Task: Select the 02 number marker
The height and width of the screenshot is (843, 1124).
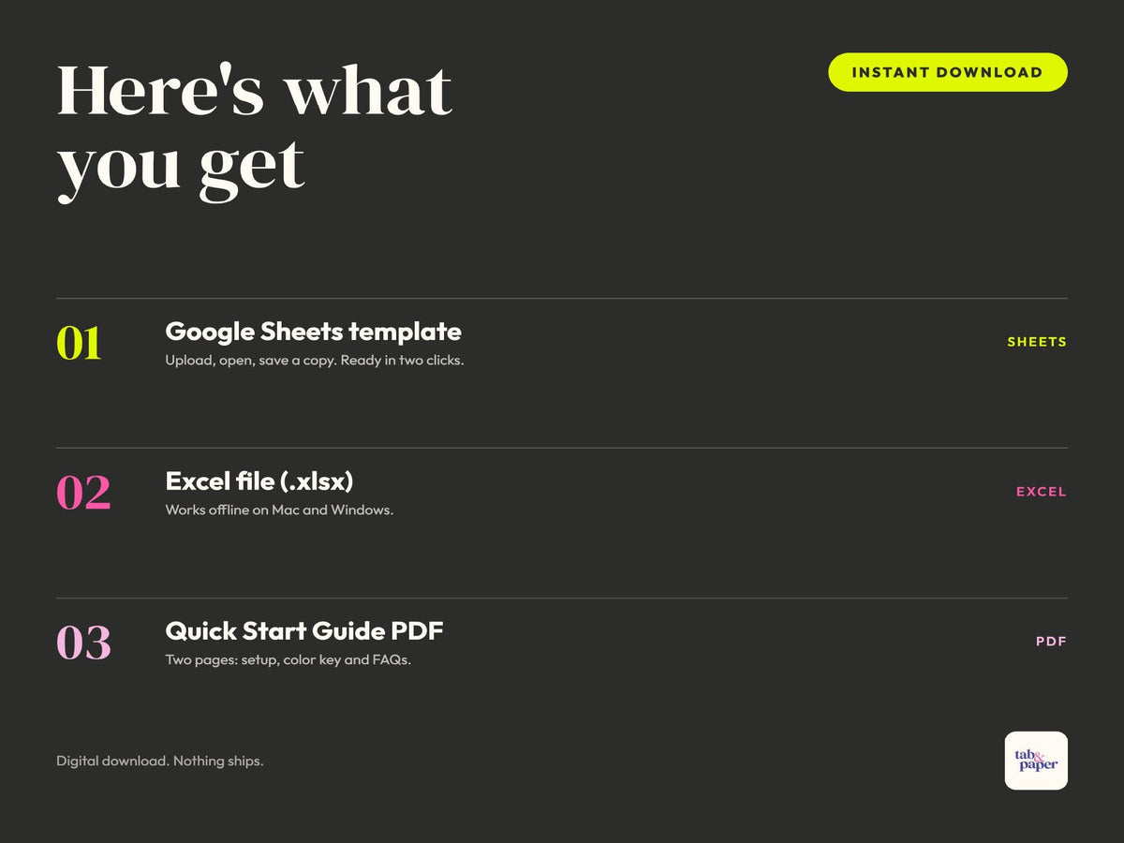Action: (83, 494)
